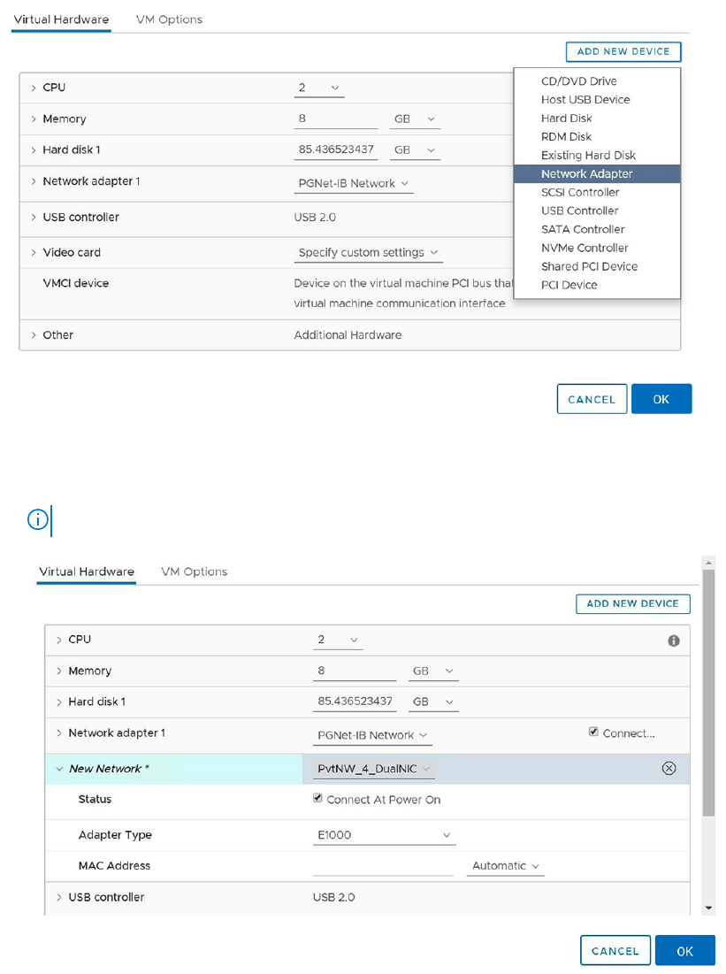Screen dimensions: 726x974
Task: Select Network Adapter from device menu
Action: (x=587, y=174)
